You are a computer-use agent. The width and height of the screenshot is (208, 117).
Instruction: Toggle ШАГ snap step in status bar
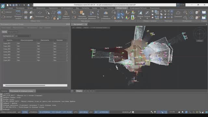click(19, 112)
